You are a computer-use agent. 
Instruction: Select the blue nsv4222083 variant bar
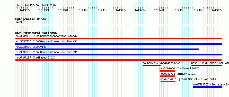pyautogui.click(x=207, y=65)
